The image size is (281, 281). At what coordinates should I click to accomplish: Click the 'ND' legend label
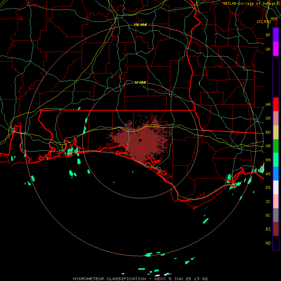pyautogui.click(x=268, y=243)
